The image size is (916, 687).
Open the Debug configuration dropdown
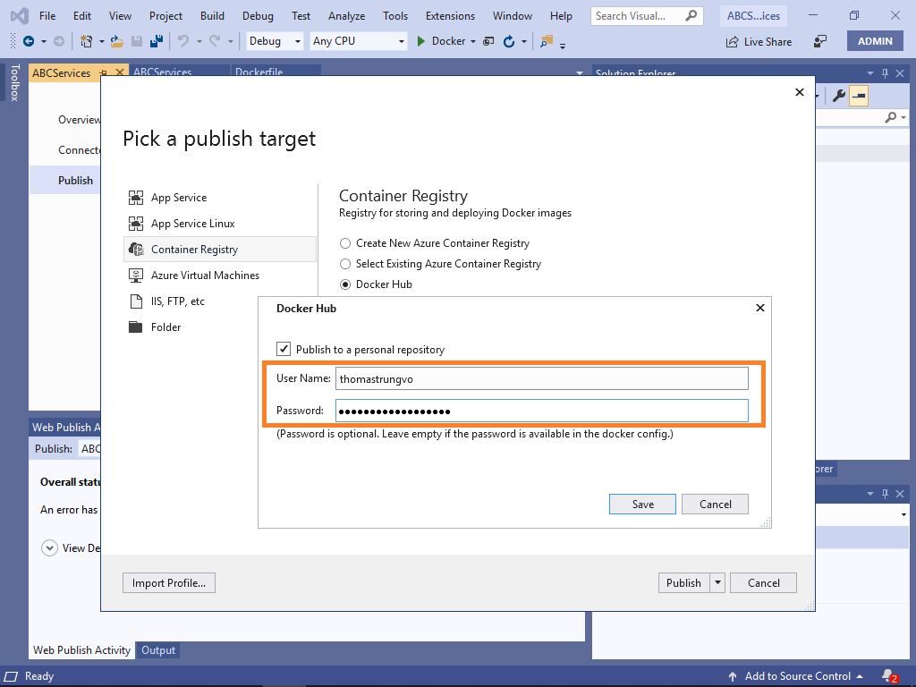297,41
